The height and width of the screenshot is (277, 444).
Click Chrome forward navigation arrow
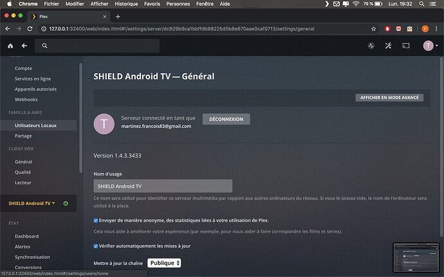pos(19,28)
